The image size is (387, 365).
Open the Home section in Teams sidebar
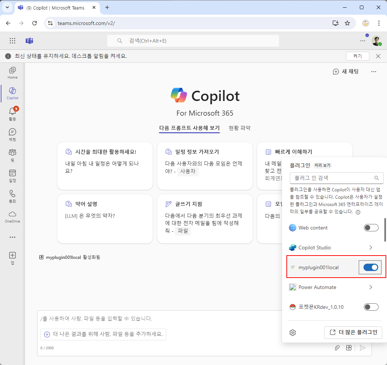(x=12, y=73)
